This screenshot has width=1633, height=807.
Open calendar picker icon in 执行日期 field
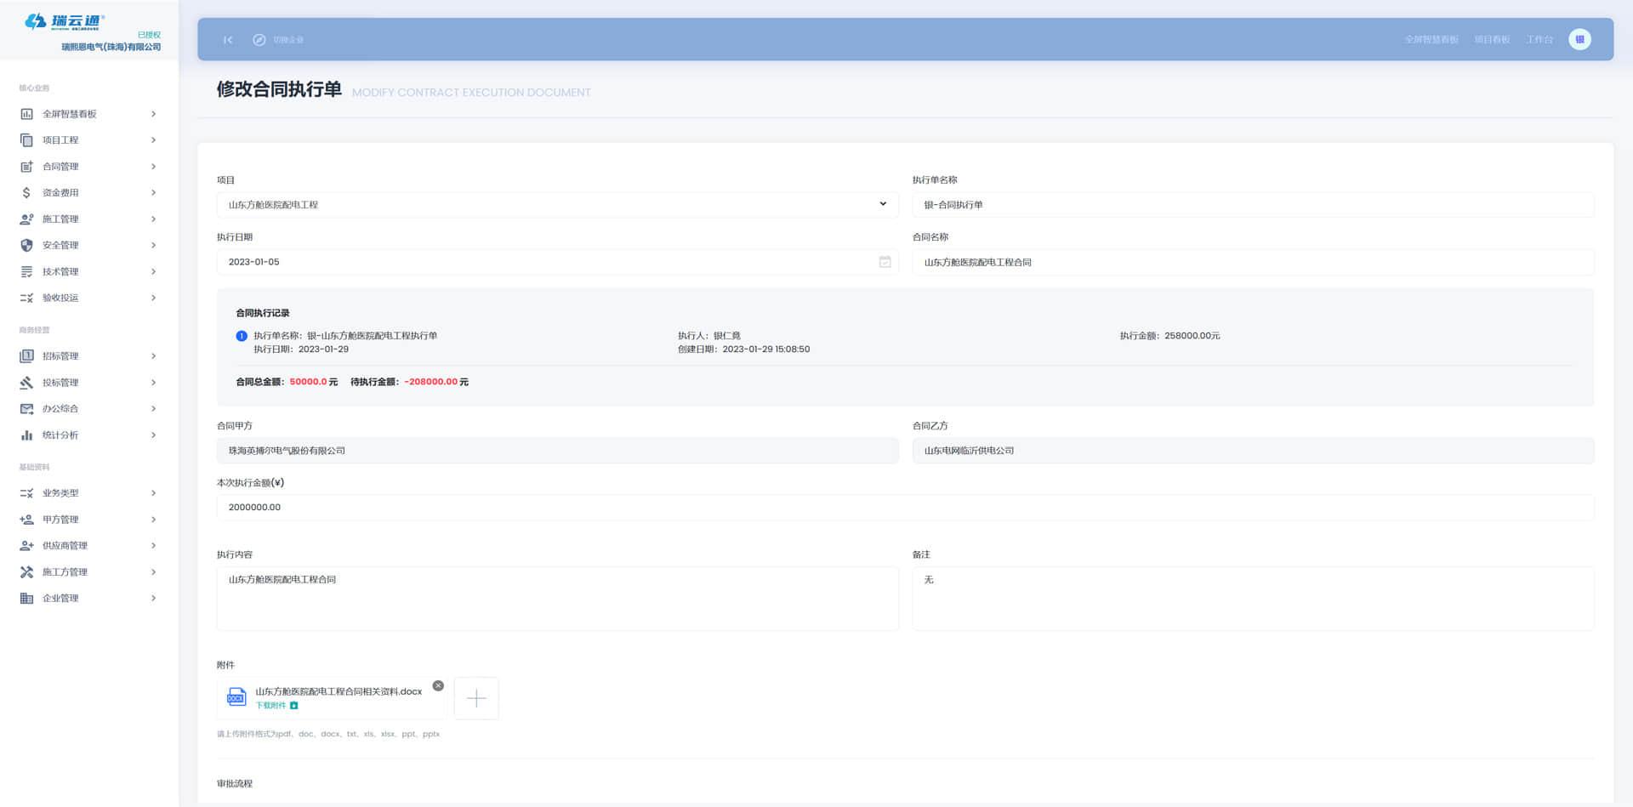(885, 262)
